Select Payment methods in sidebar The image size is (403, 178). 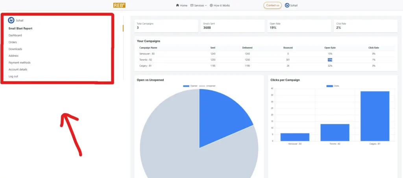[19, 63]
